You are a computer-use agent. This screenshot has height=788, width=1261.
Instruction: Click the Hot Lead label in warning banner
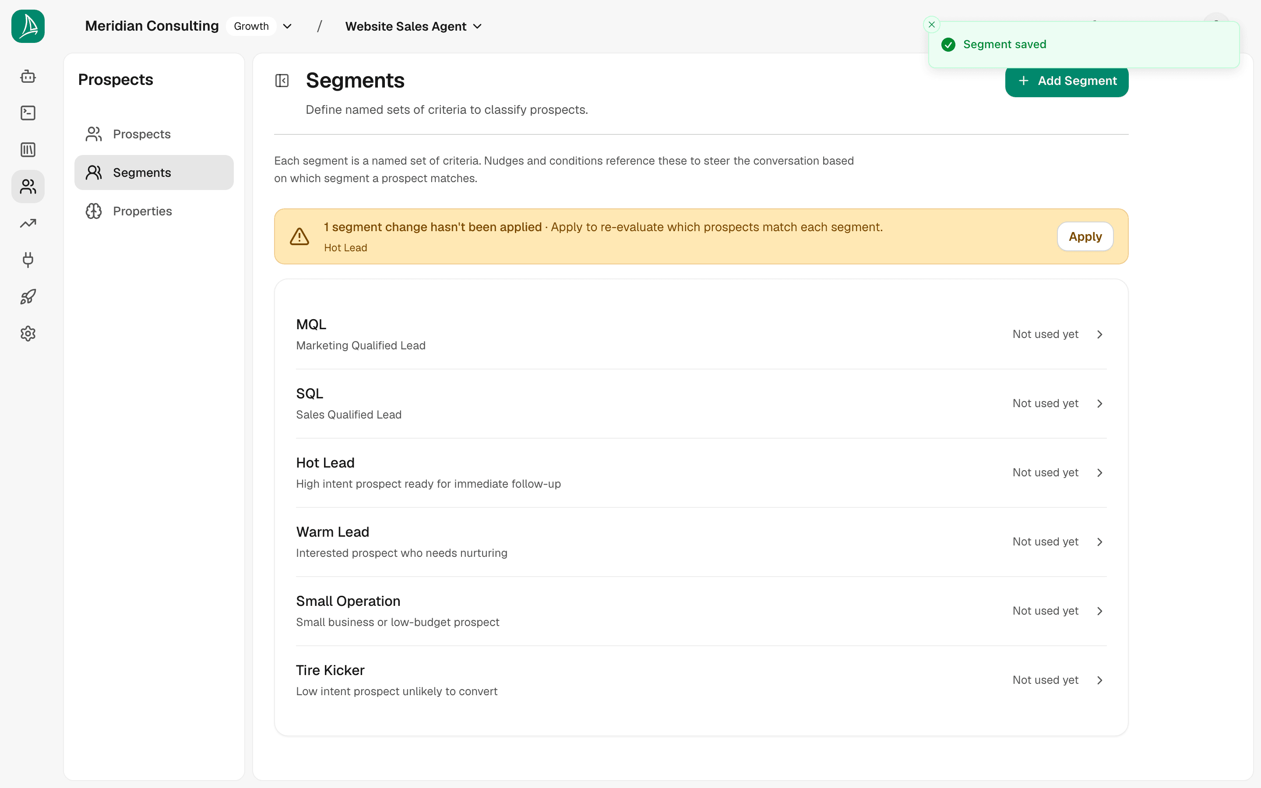coord(345,248)
